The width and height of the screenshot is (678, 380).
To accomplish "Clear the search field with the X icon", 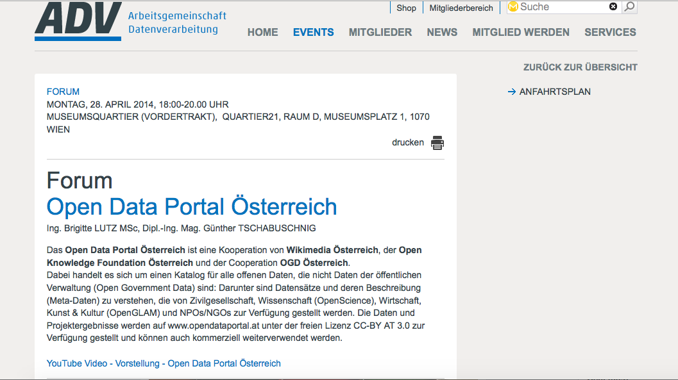I will 613,6.
